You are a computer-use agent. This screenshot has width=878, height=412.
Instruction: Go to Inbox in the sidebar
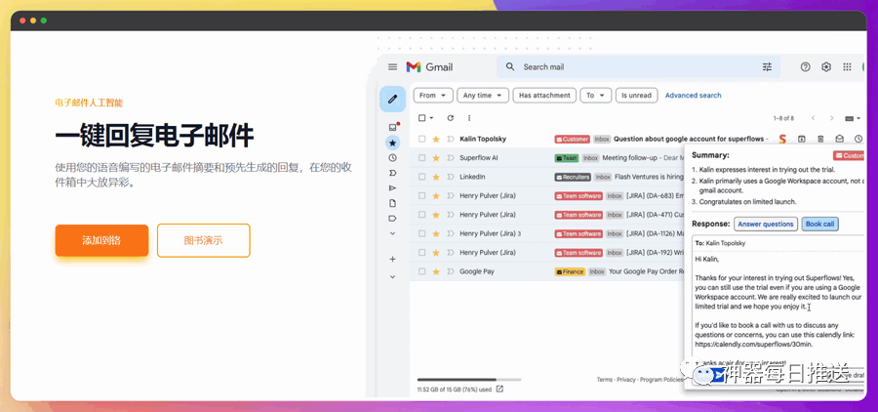click(x=392, y=127)
